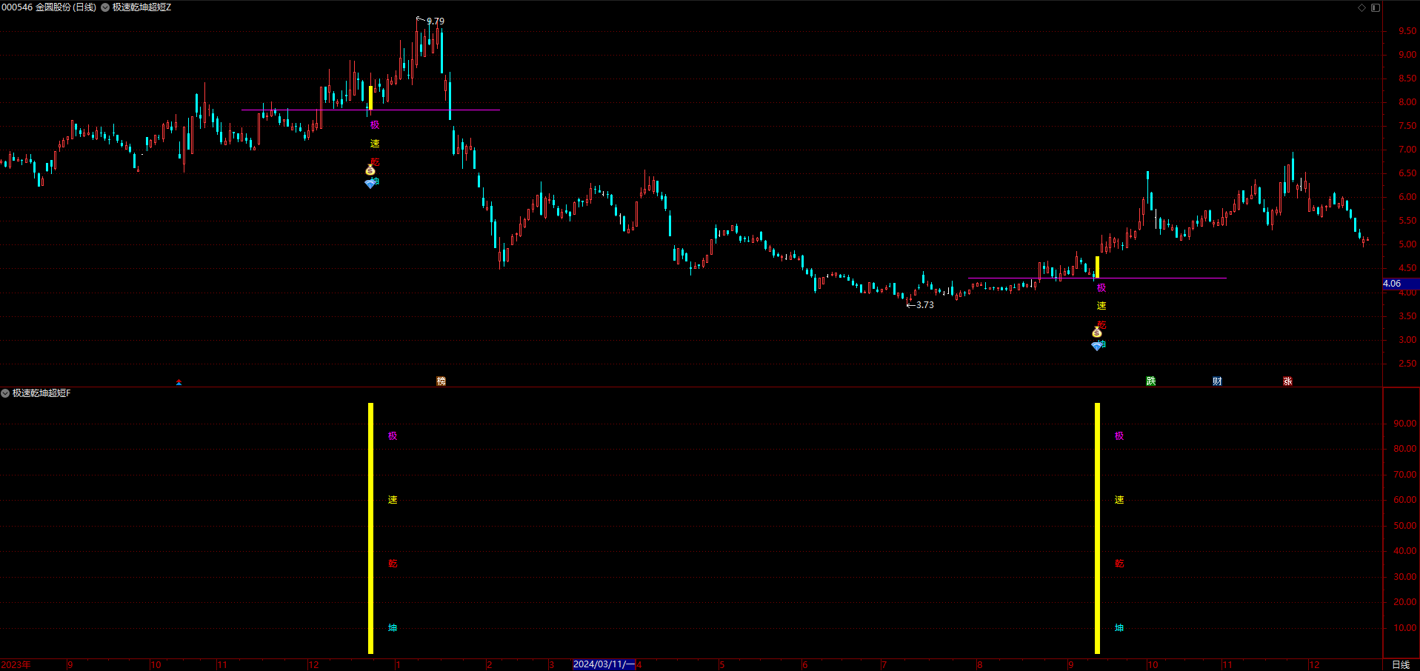Image resolution: width=1420 pixels, height=671 pixels.
Task: Click the 9.79 high price label
Action: click(436, 21)
